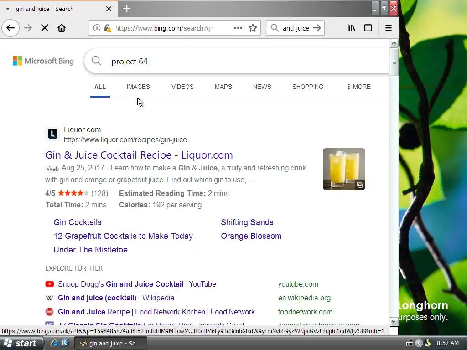This screenshot has height=350, width=467.
Task: Go back to the previous page
Action: click(10, 28)
